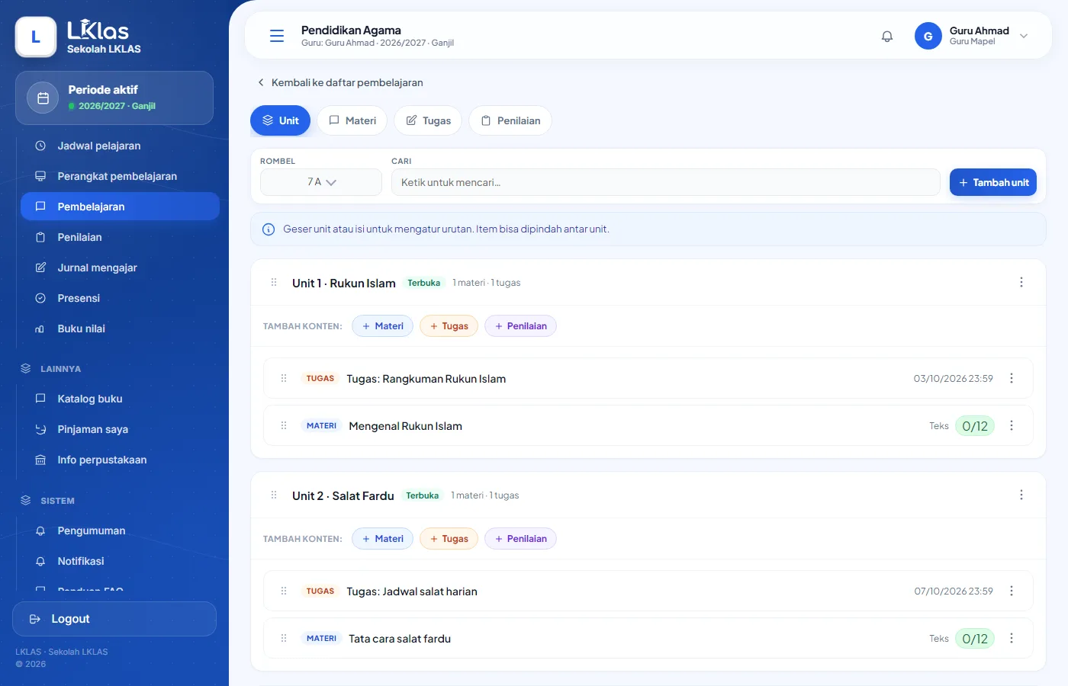Open options for Mengenal Rukun Islam
The height and width of the screenshot is (686, 1068).
1012,425
